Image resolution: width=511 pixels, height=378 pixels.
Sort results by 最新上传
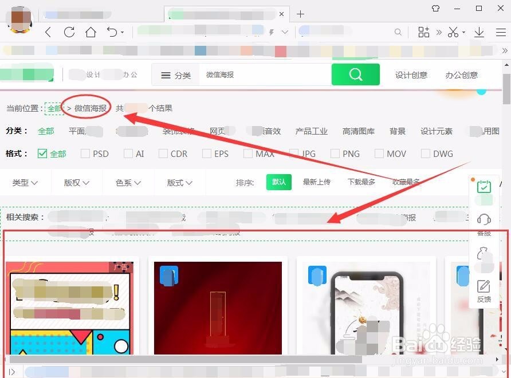[x=316, y=182]
